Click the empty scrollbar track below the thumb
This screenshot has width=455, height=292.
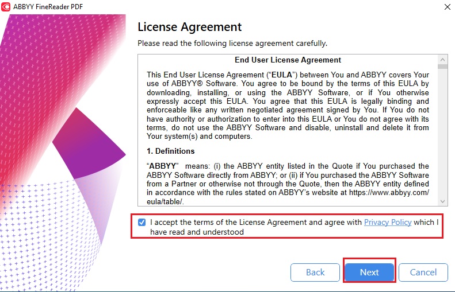pyautogui.click(x=442, y=133)
